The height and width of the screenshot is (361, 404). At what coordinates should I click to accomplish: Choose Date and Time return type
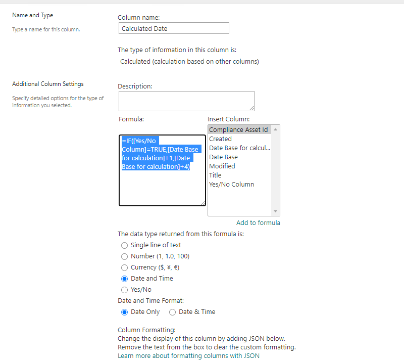[124, 279]
